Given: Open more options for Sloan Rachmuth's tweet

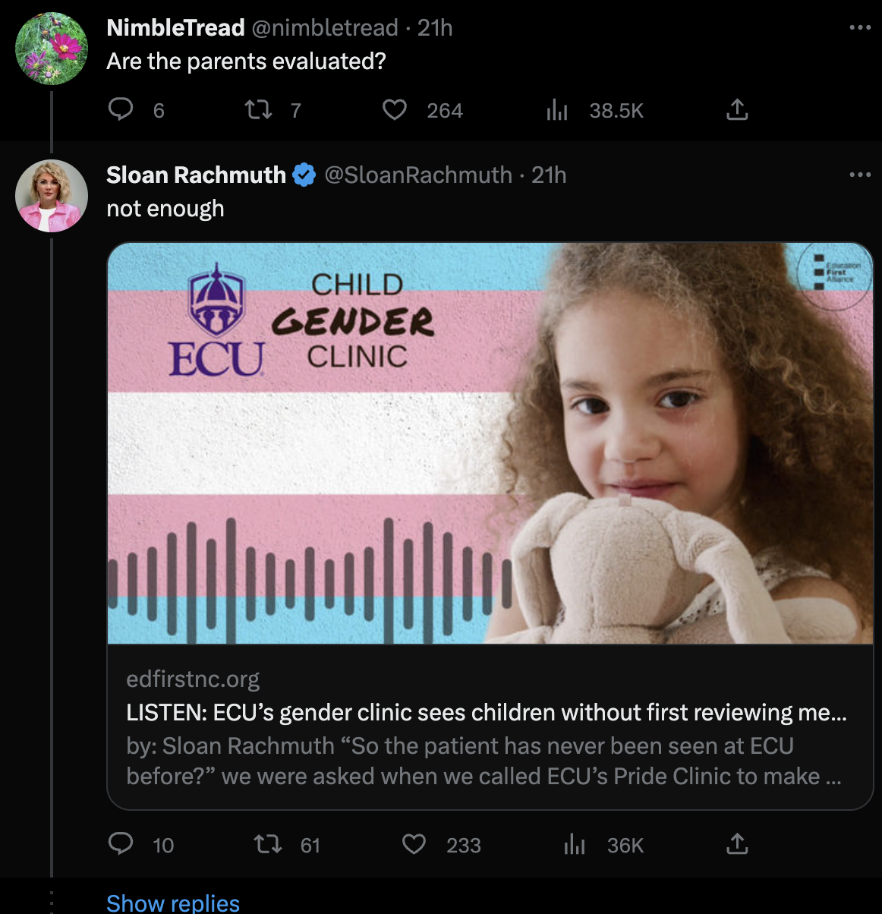Looking at the screenshot, I should [860, 175].
